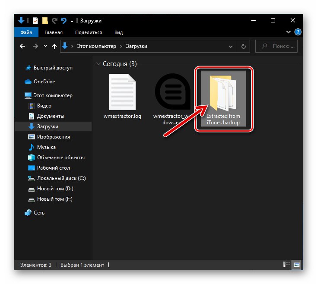Select Extracted from iTunes backup folder
Image resolution: width=317 pixels, height=284 pixels.
coord(223,98)
